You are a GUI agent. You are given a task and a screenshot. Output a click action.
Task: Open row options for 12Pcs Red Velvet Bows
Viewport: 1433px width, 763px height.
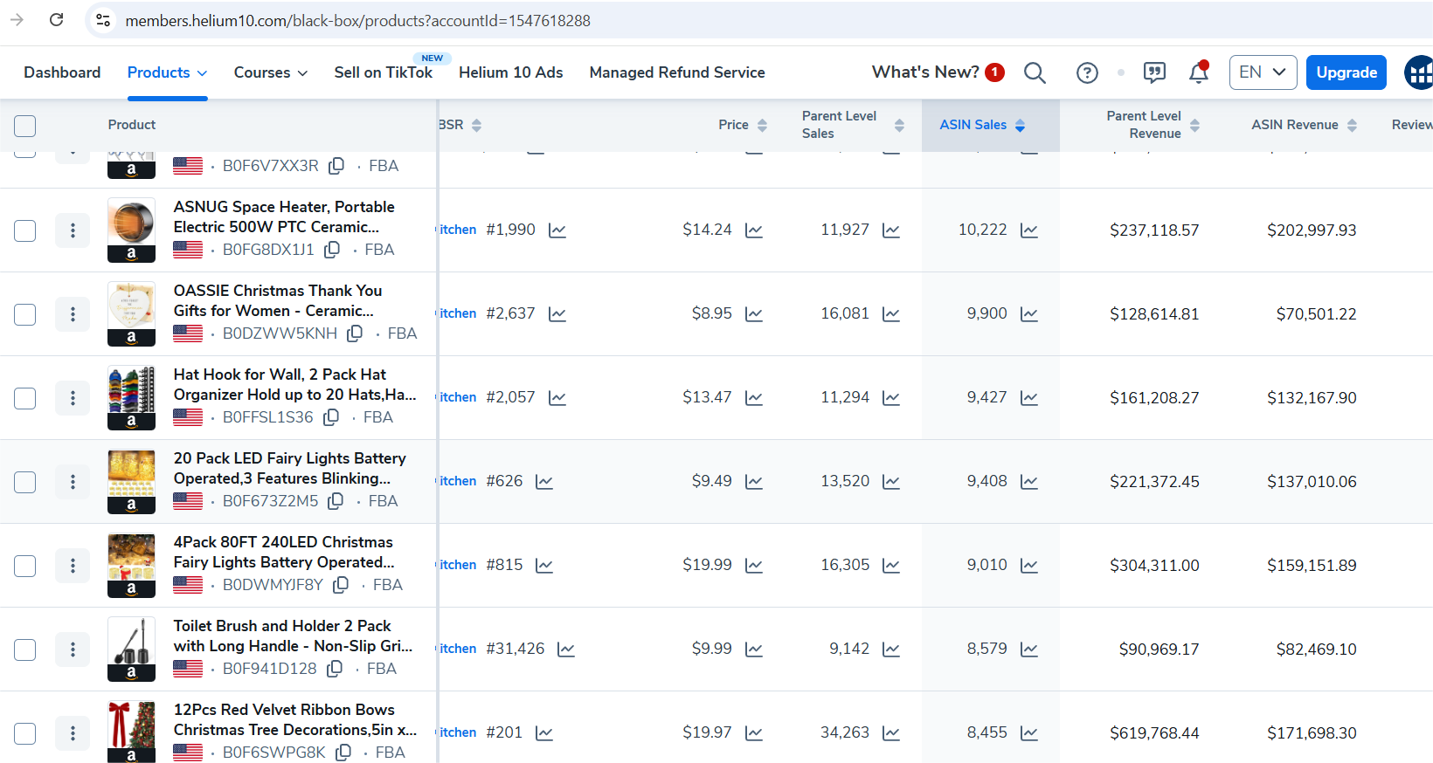tap(73, 733)
